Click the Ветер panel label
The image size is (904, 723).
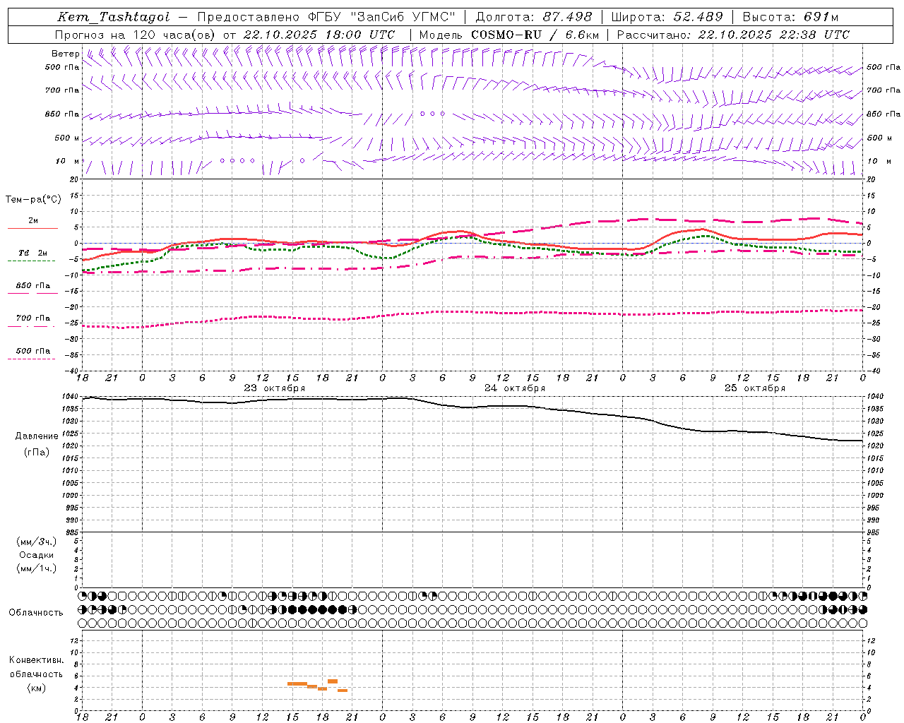pyautogui.click(x=65, y=54)
